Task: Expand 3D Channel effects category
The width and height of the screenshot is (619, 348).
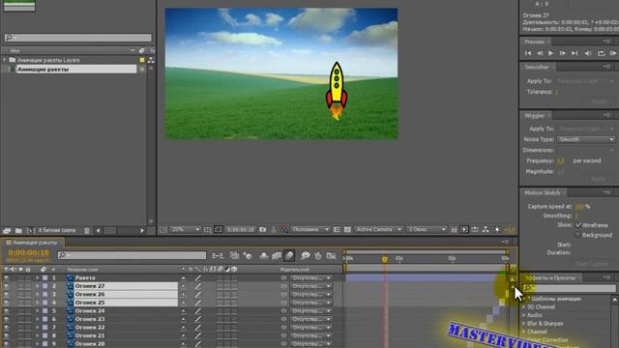Action: click(524, 307)
